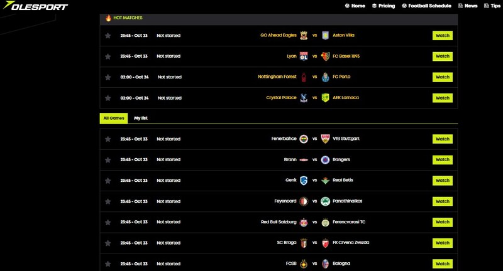Click the Lyon club crest icon

304,56
